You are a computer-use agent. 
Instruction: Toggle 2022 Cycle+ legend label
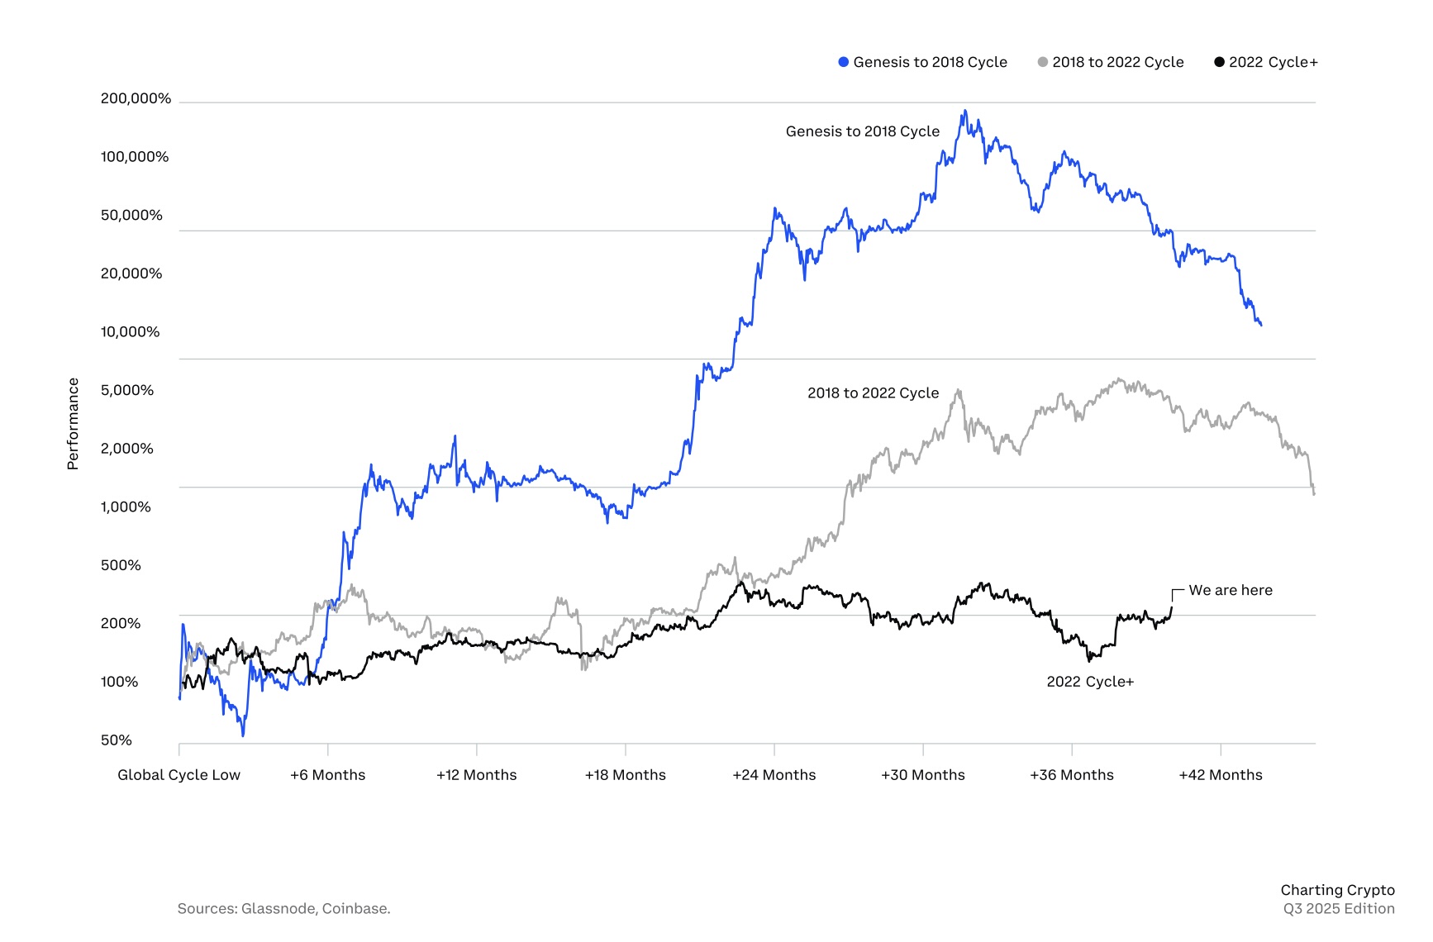[1274, 62]
